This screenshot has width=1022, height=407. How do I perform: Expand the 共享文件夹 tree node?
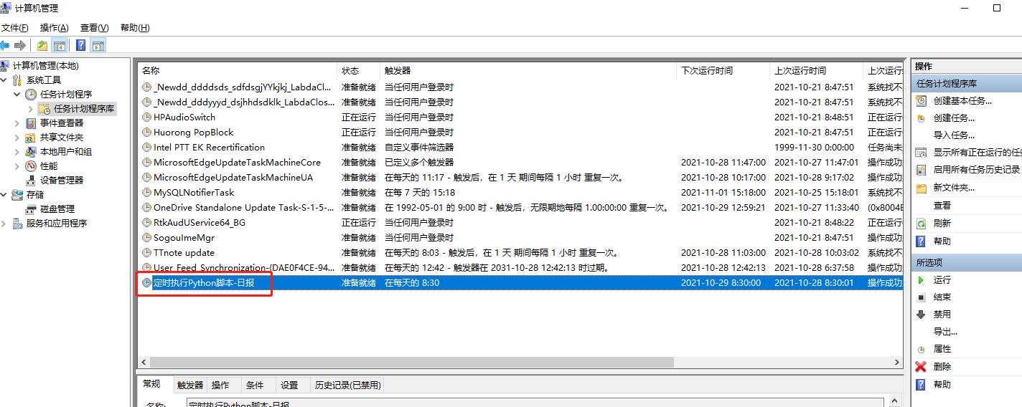point(17,138)
